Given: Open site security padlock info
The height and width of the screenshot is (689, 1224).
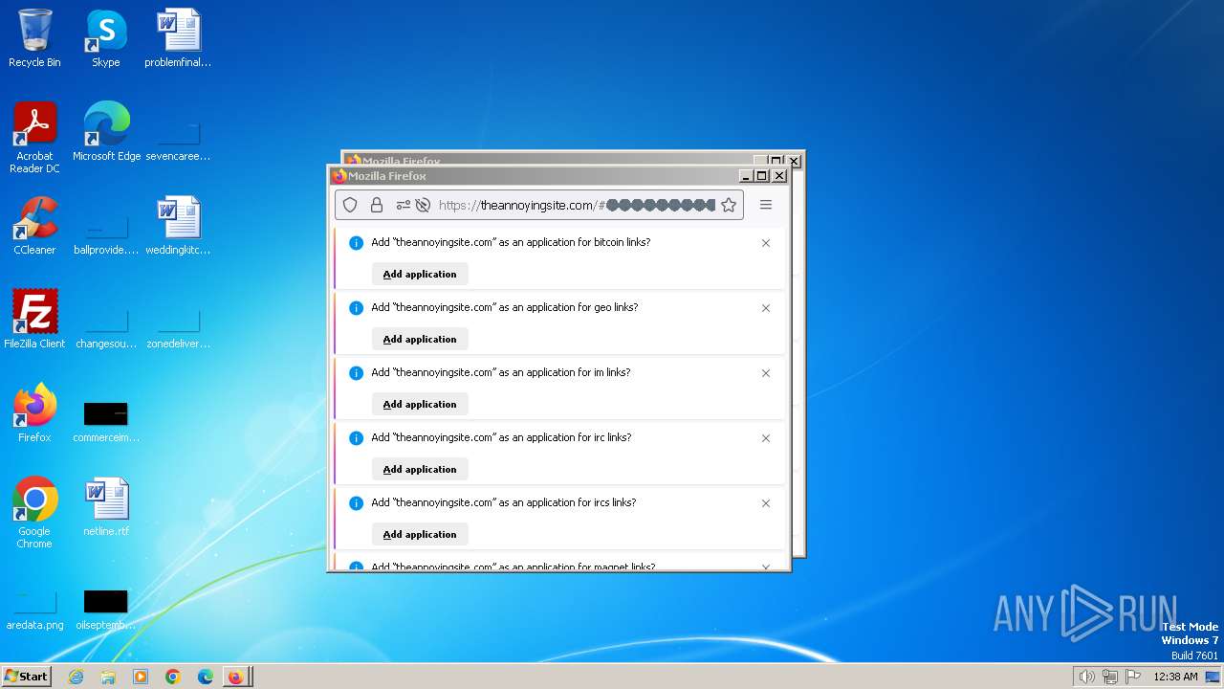Looking at the screenshot, I should click(x=377, y=205).
